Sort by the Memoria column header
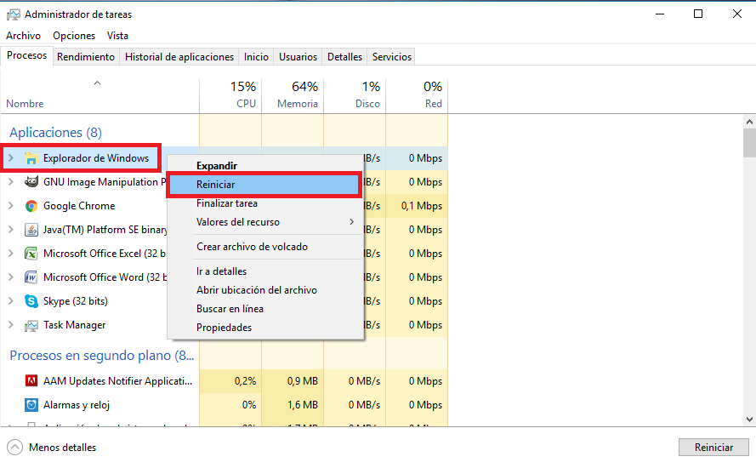Image resolution: width=756 pixels, height=468 pixels. pyautogui.click(x=293, y=95)
